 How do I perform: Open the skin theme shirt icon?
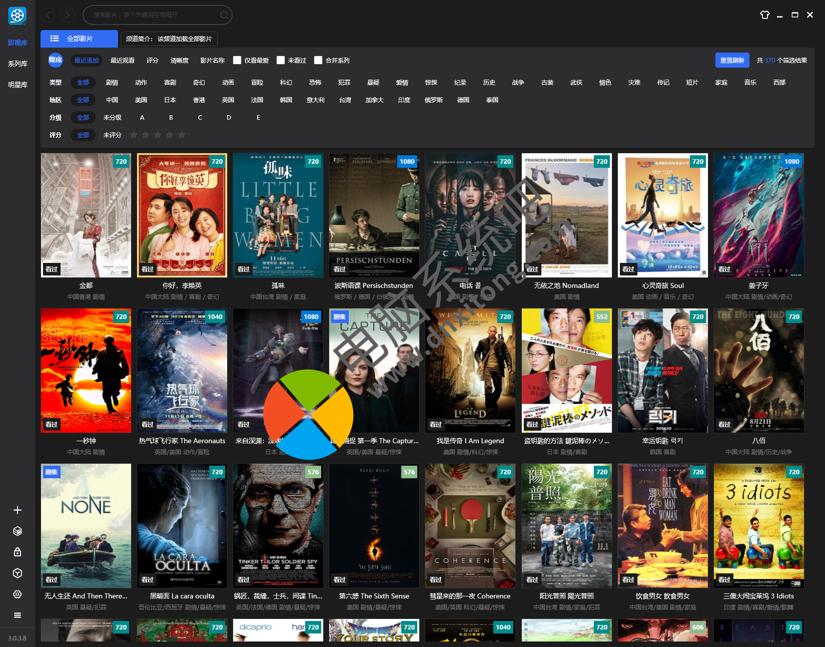pos(765,15)
